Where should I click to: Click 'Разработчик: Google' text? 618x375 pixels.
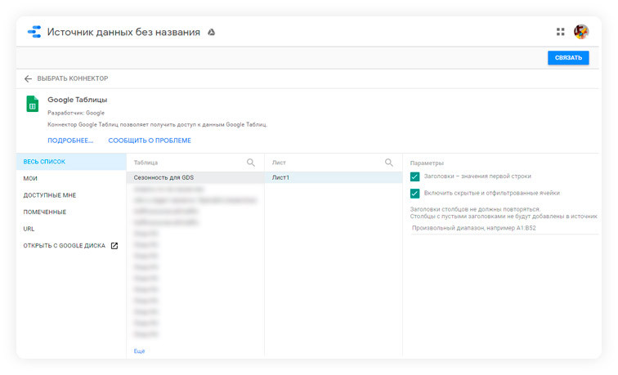point(76,113)
